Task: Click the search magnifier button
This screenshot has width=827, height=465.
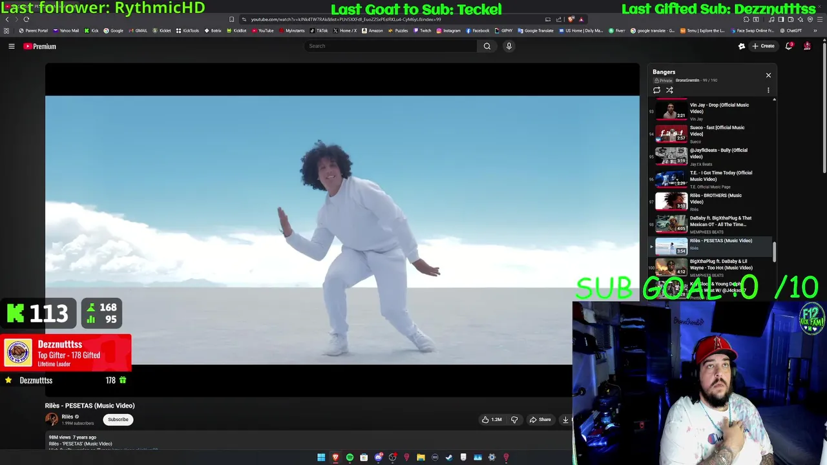Action: click(x=487, y=46)
